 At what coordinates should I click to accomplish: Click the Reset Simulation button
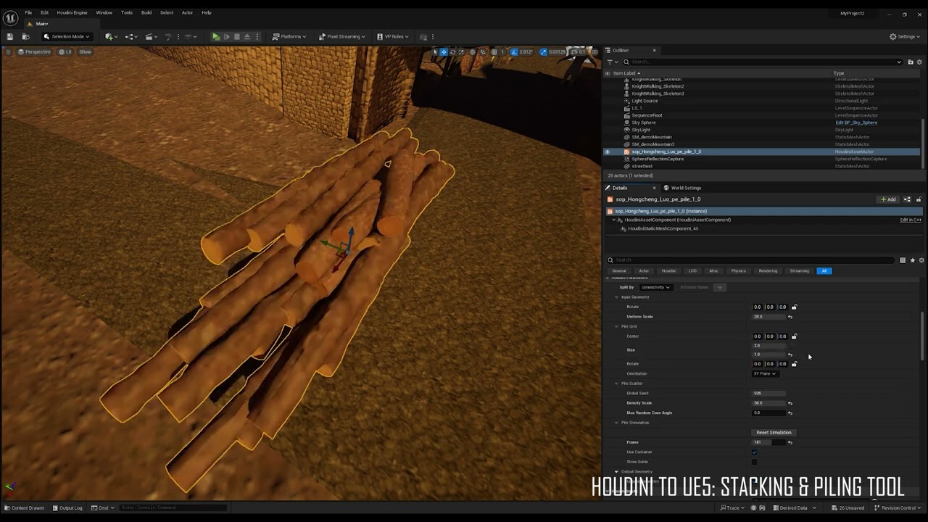tap(774, 432)
